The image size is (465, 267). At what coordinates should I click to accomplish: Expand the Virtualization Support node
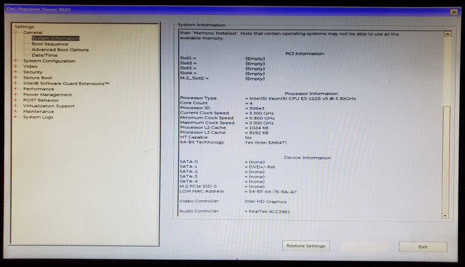coord(16,106)
